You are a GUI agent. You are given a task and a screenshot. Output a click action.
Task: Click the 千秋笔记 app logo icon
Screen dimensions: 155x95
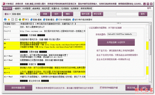[x=4, y=4]
